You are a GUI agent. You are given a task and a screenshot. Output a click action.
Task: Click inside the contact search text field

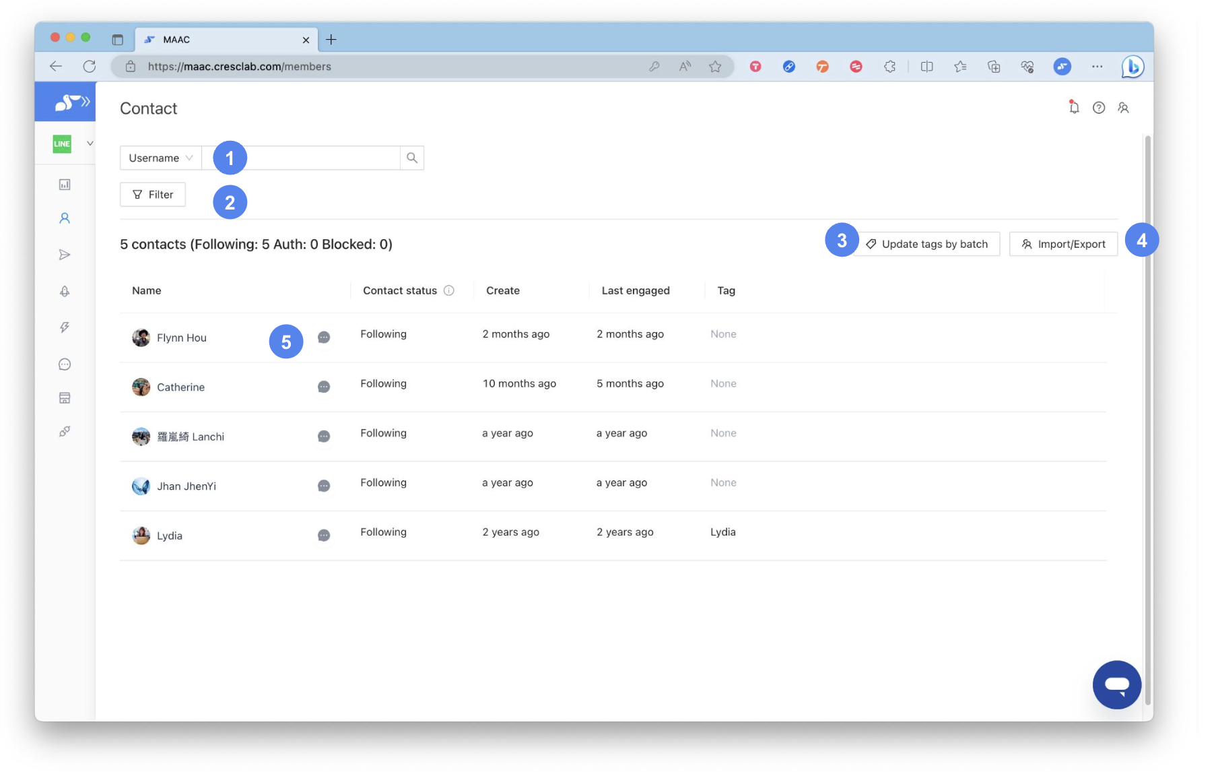(323, 158)
